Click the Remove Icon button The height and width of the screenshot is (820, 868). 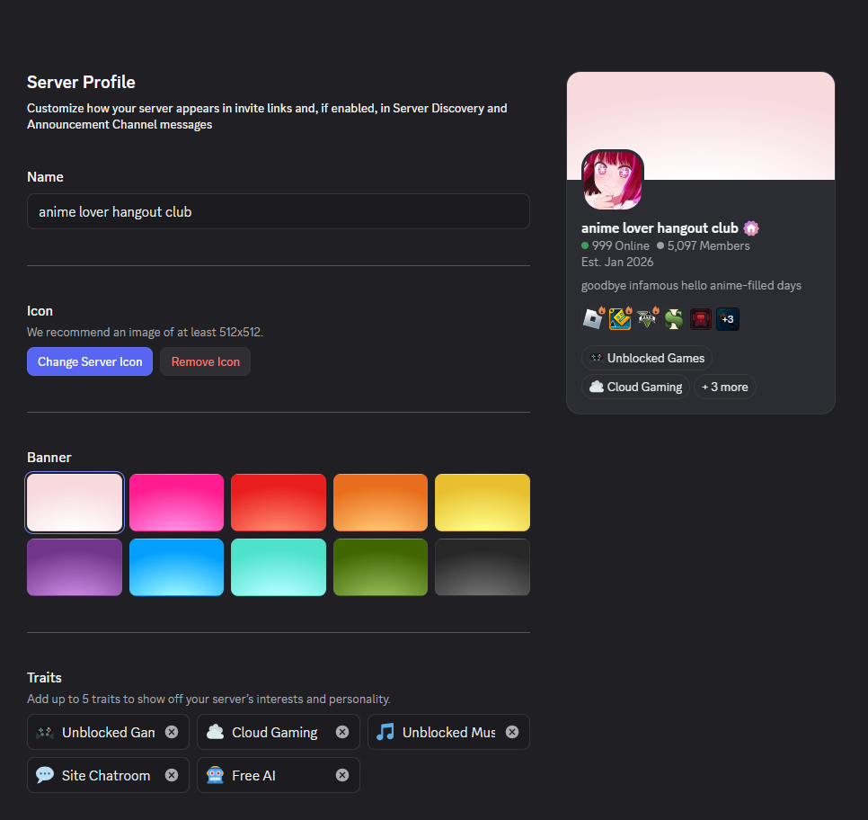tap(206, 361)
